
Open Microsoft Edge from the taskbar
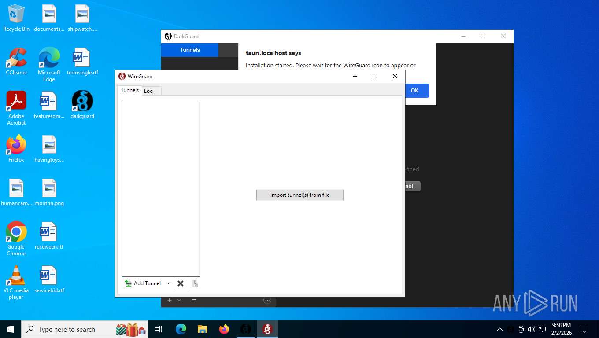[181, 329]
